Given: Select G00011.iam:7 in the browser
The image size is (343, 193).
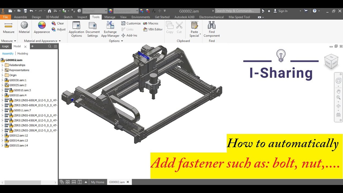Looking at the screenshot, I should click(x=22, y=110).
